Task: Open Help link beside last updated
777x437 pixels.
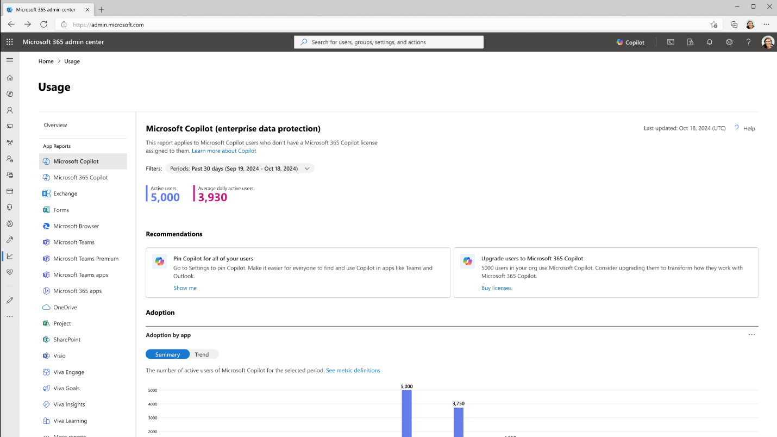Action: [x=744, y=128]
